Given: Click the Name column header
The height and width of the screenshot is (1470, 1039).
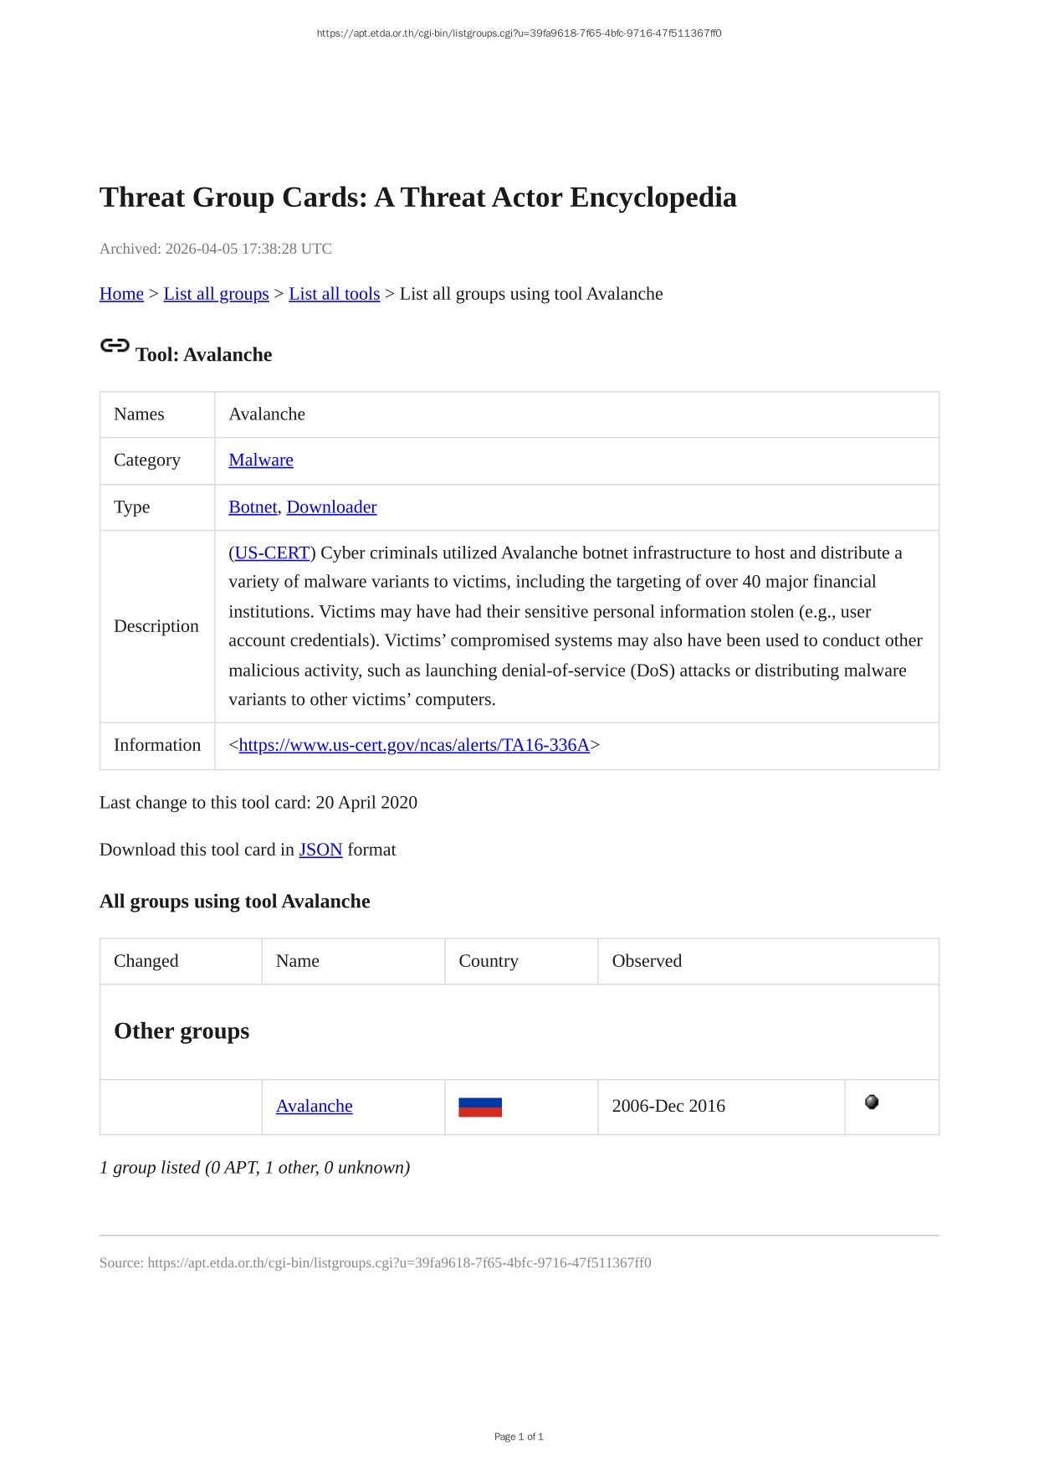Looking at the screenshot, I should (x=298, y=961).
